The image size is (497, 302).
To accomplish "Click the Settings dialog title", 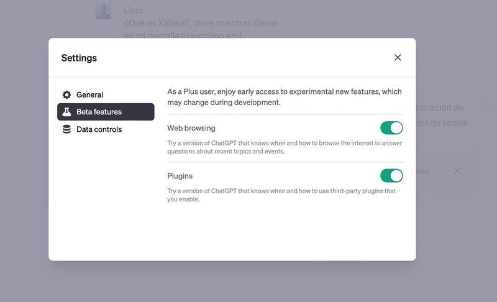I will click(x=79, y=58).
